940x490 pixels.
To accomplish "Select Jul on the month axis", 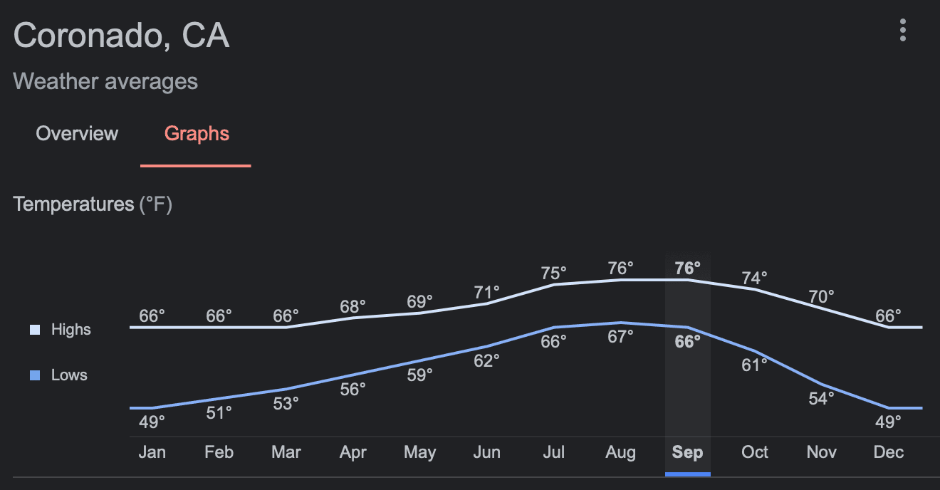I will pos(553,452).
